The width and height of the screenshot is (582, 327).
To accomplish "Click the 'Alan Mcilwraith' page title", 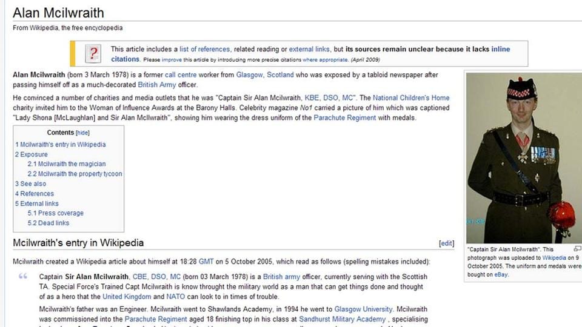I will tap(58, 13).
